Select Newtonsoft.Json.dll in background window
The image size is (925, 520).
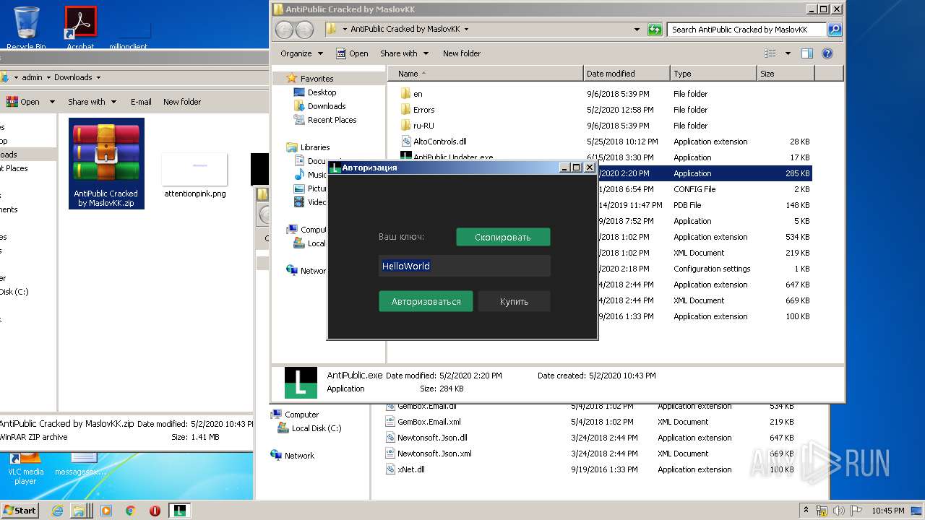pyautogui.click(x=432, y=438)
